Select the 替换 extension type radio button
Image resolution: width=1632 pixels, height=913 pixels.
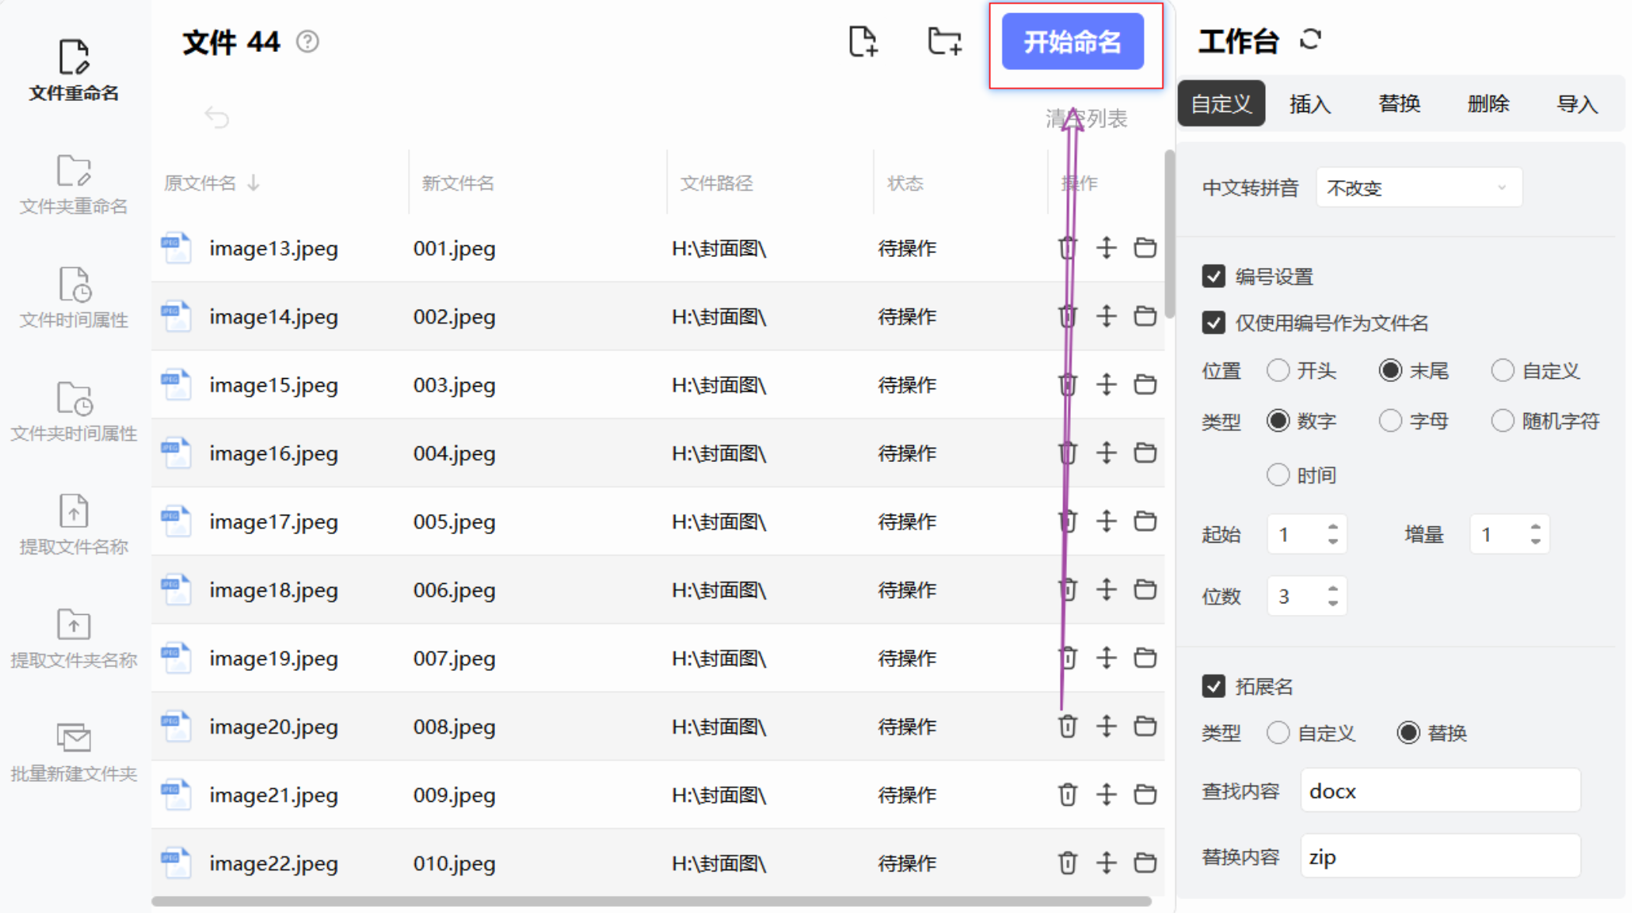click(1408, 733)
